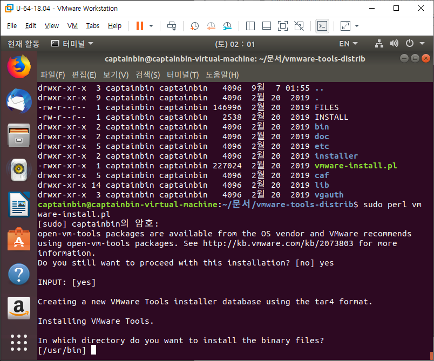This screenshot has width=434, height=361.
Task: Click the volume speaker icon
Action: point(394,43)
